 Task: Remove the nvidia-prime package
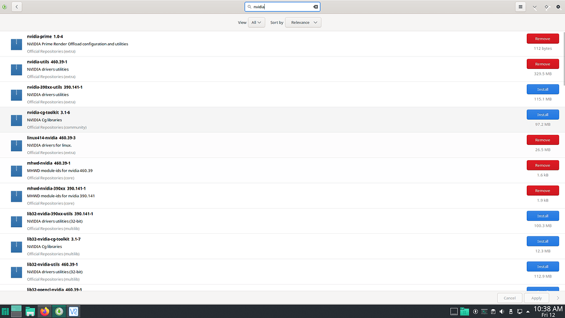[543, 39]
